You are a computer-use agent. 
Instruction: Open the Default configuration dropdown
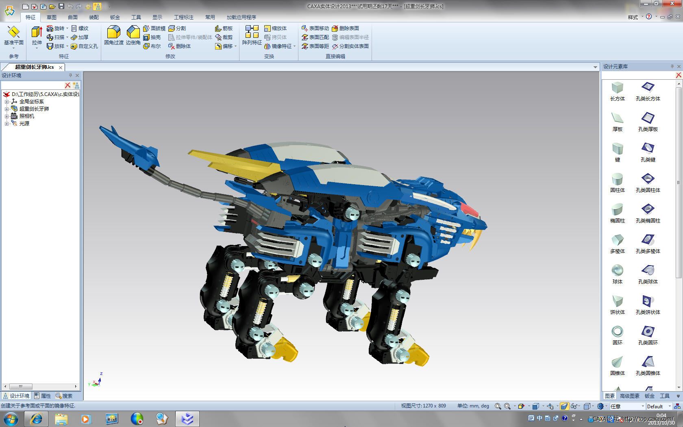tap(670, 406)
